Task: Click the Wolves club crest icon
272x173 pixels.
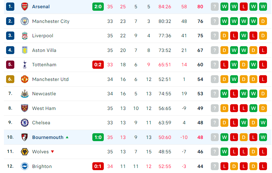Action: [25, 152]
